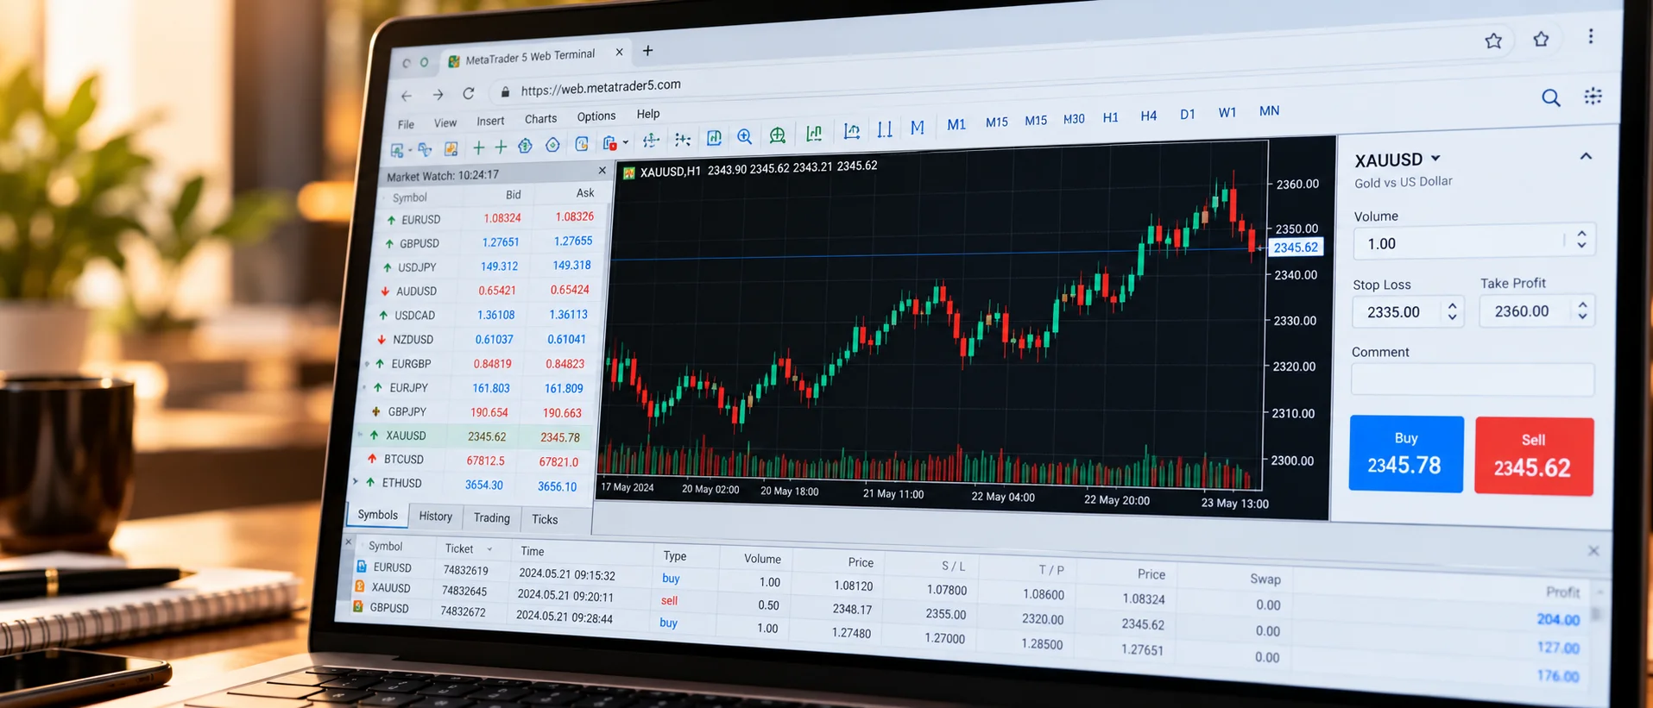The height and width of the screenshot is (708, 1653).
Task: Collapse the order panel with the chevron
Action: coord(1586,156)
